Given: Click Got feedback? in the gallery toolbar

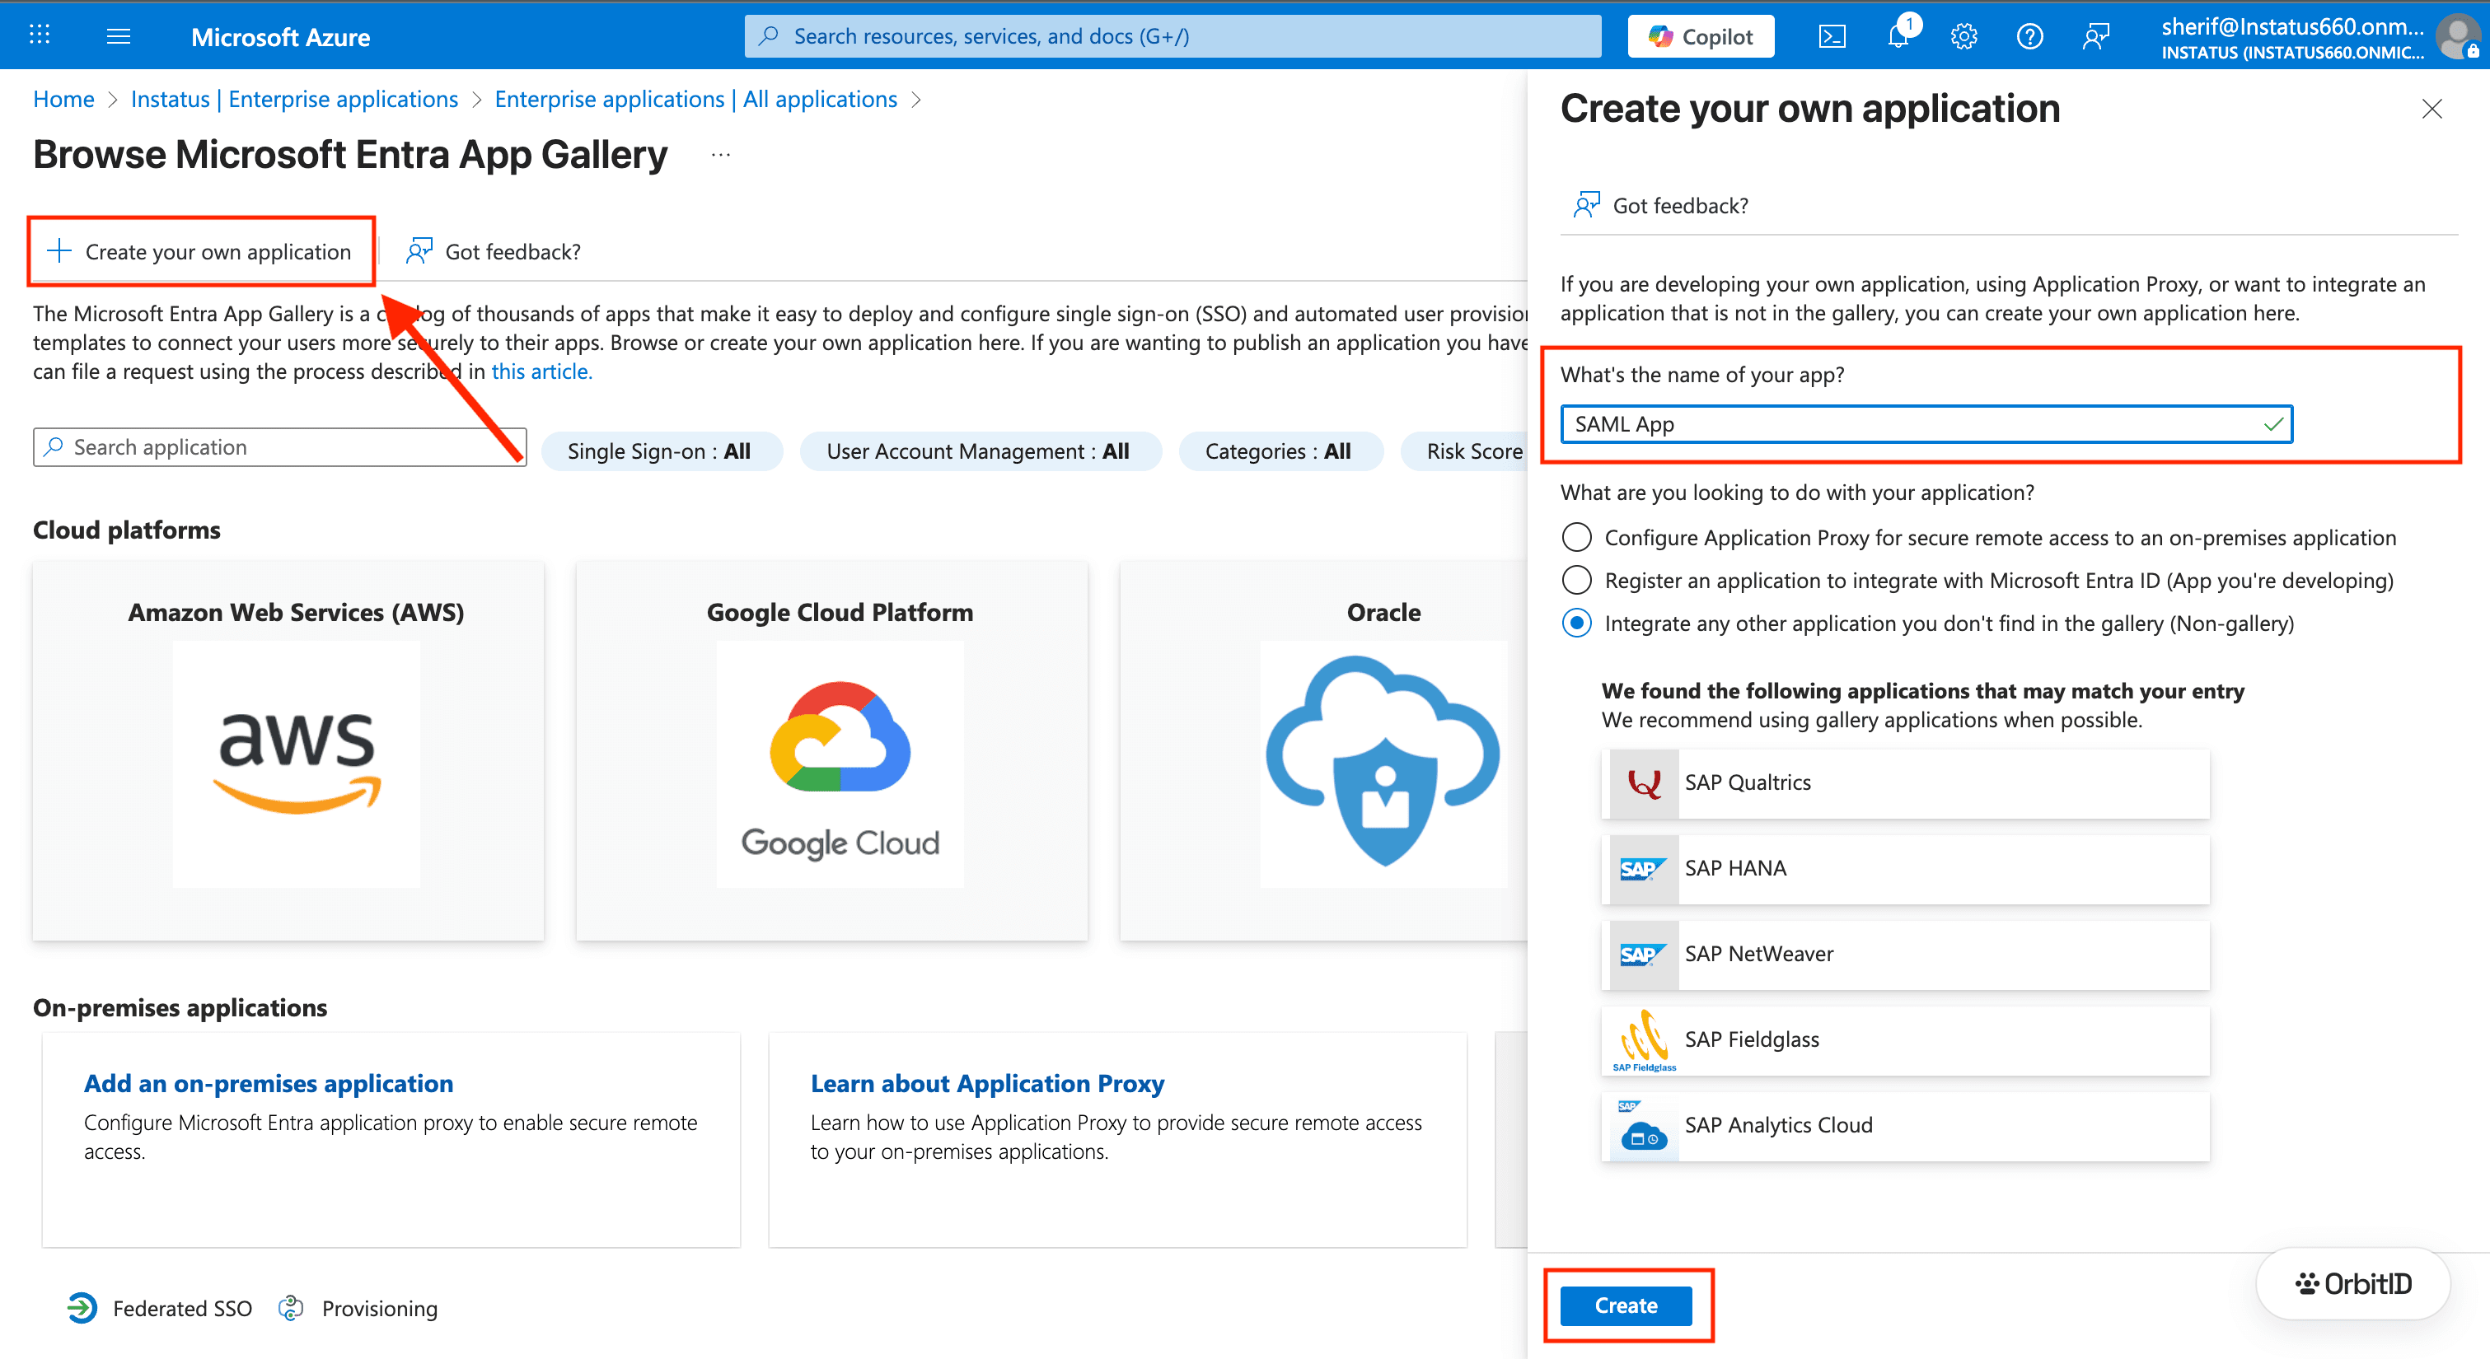Looking at the screenshot, I should click(493, 251).
